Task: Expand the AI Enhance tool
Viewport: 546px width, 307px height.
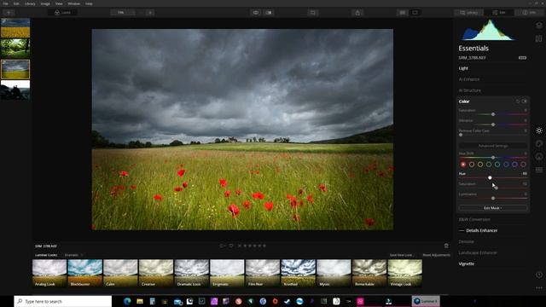Action: coord(469,79)
